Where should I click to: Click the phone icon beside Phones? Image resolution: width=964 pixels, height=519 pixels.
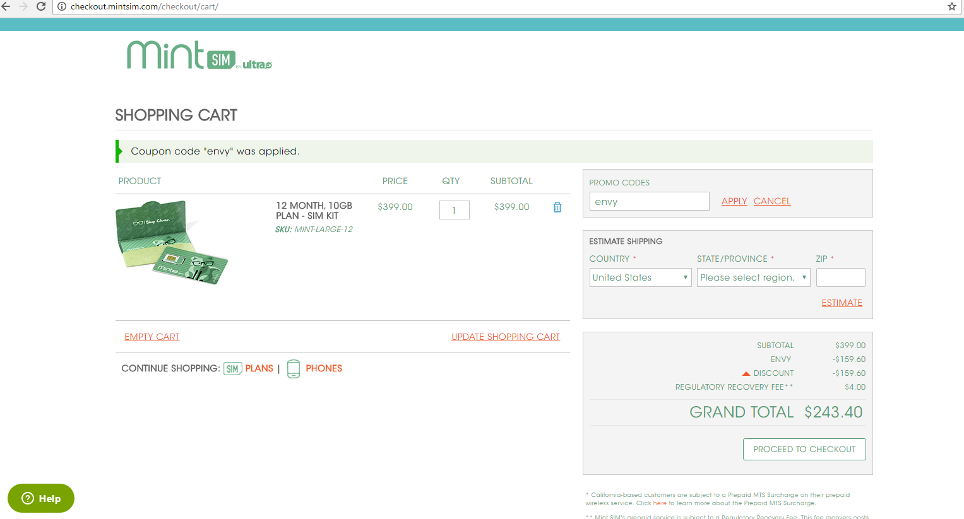click(294, 368)
